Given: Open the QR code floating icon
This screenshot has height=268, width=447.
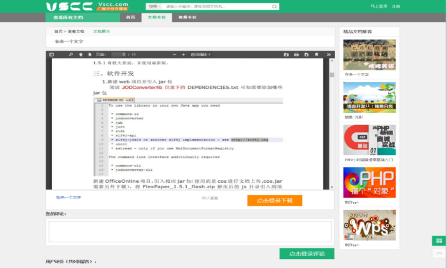Looking at the screenshot, I should click(x=439, y=241).
